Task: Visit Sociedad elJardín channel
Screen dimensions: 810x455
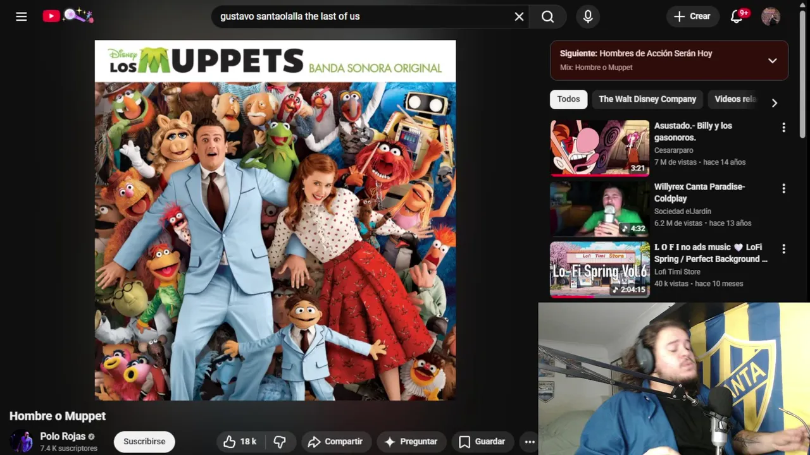Action: tap(682, 211)
